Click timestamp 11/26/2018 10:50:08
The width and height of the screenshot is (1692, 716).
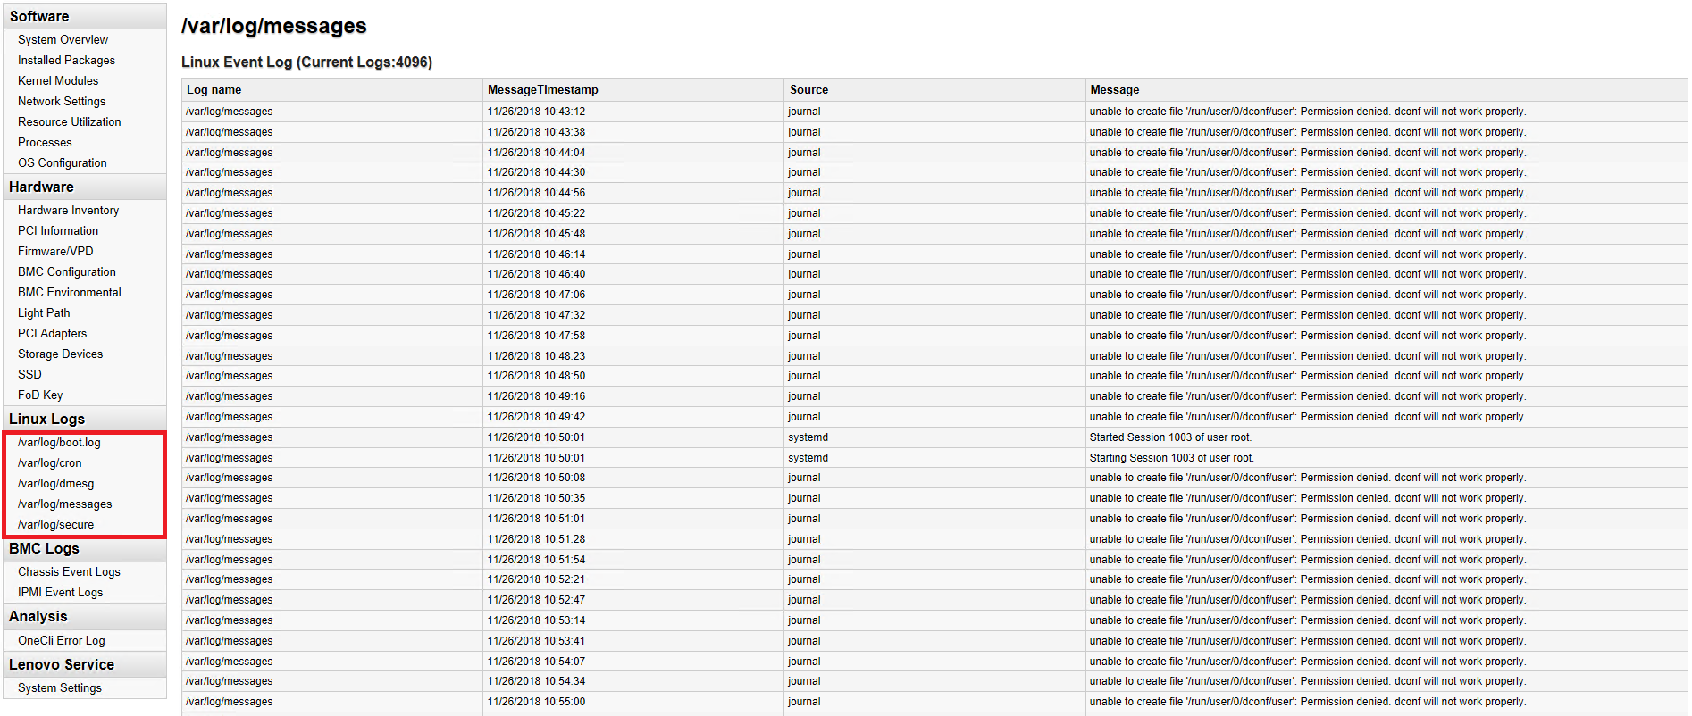(x=536, y=478)
